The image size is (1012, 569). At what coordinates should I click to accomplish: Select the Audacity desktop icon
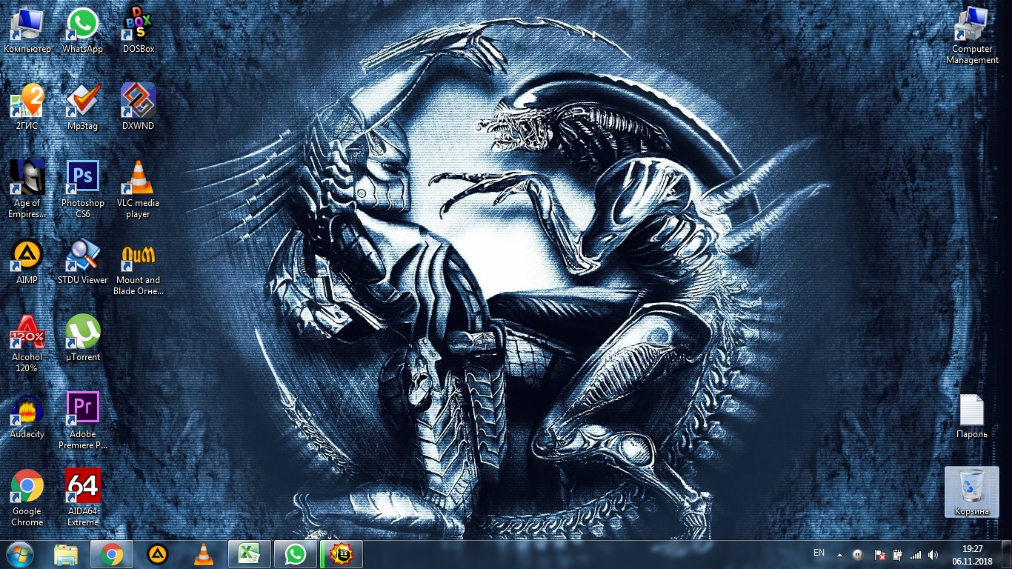27,416
